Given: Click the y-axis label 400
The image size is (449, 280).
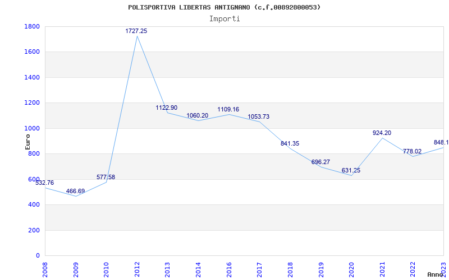Looking at the screenshot, I should coord(34,205).
